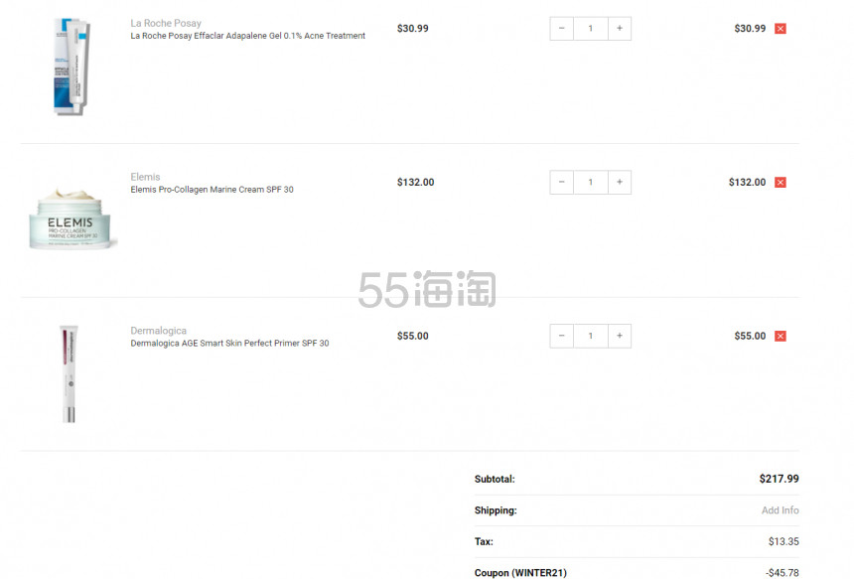
Task: Decrease quantity of Elemis Marine Cream
Action: 561,182
